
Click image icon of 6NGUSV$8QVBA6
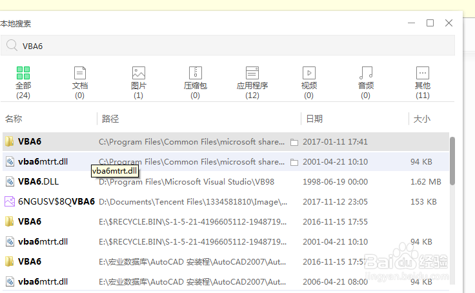tap(10, 201)
